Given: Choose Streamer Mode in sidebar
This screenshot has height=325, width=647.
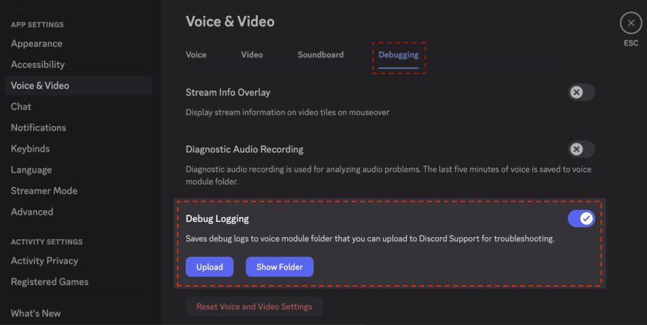Looking at the screenshot, I should point(44,191).
